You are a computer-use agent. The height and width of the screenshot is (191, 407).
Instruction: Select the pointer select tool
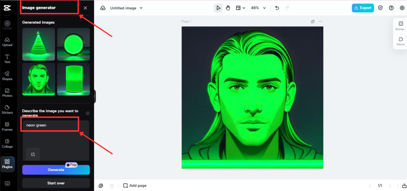click(x=218, y=8)
